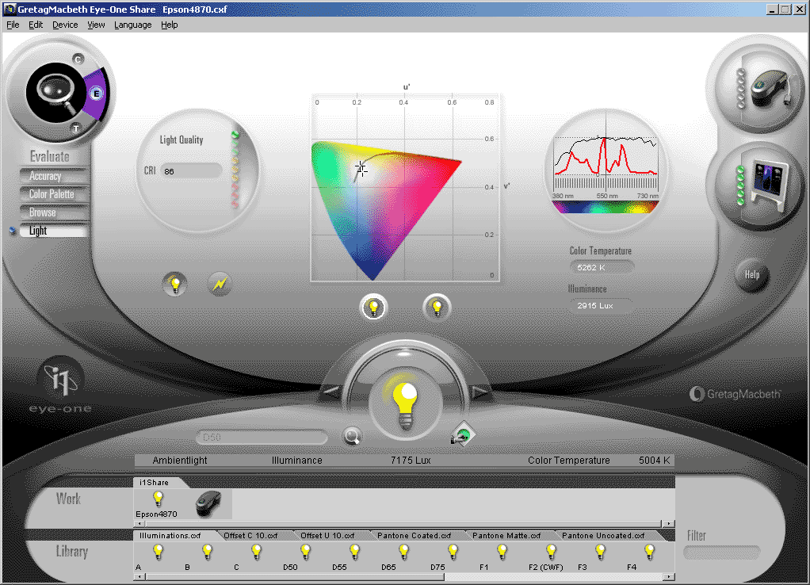Click Work panel scrollbar left arrow
Image resolution: width=810 pixels, height=585 pixels.
point(139,523)
